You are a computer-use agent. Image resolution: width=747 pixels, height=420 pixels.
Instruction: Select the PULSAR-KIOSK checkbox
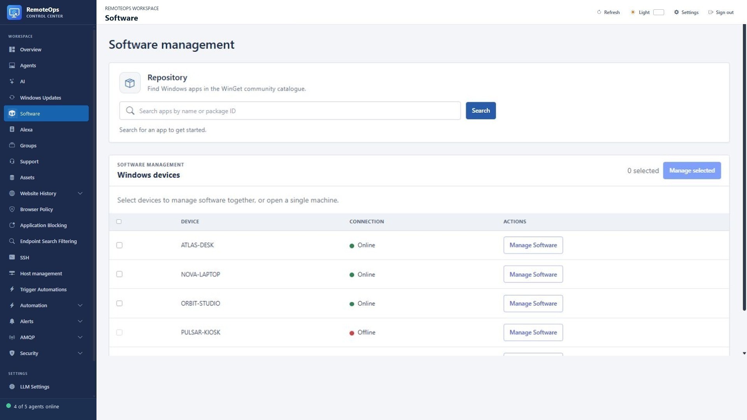point(119,332)
